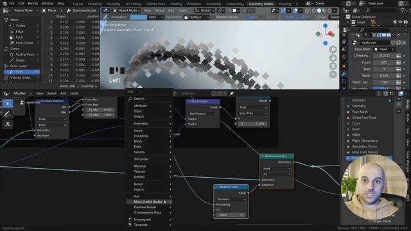411x231 pixels.
Task: Collapse the Random Value node
Action: click(218, 187)
